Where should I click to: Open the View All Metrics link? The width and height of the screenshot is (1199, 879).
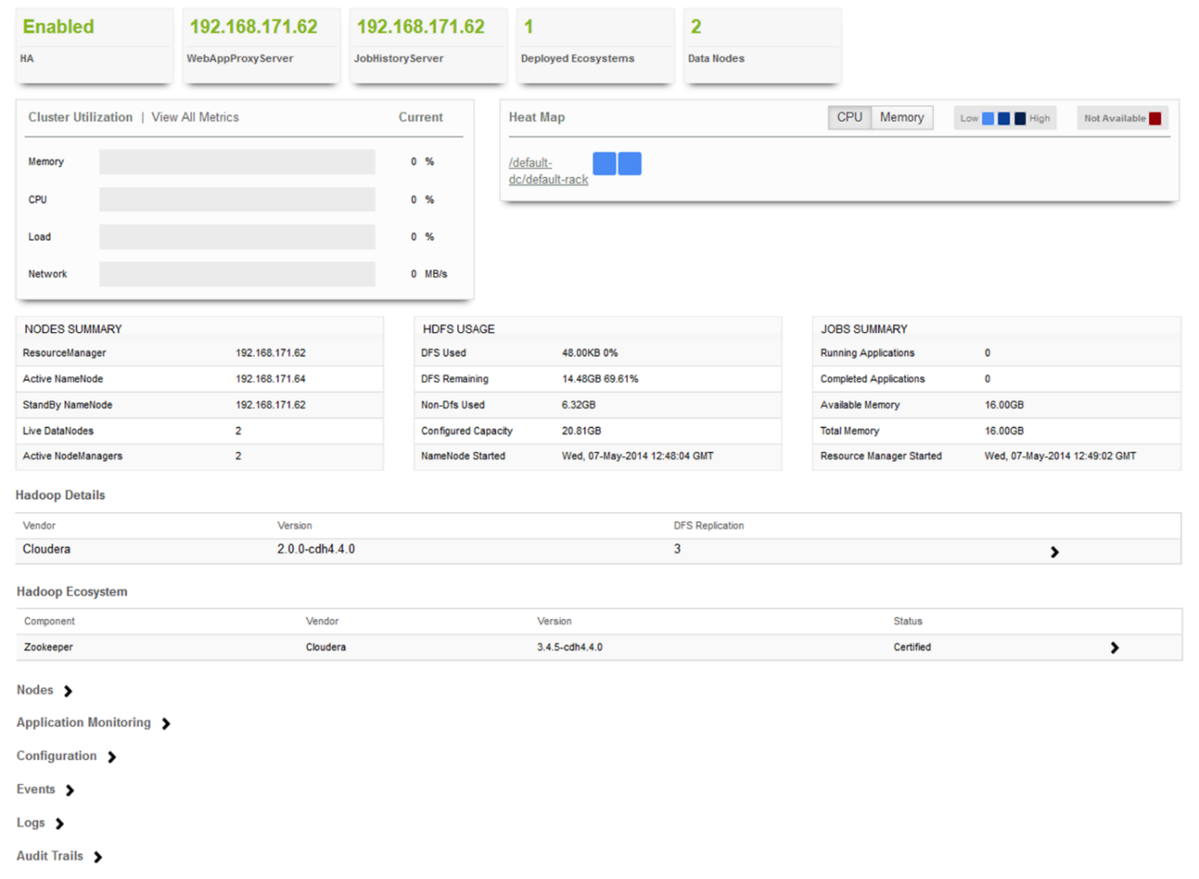(x=195, y=117)
